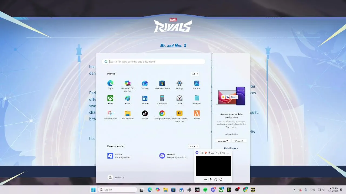Launch Google Chrome from pinned apps
This screenshot has width=346, height=194.
click(162, 115)
